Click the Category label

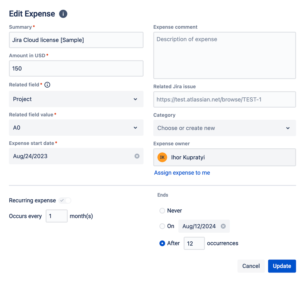tap(164, 115)
